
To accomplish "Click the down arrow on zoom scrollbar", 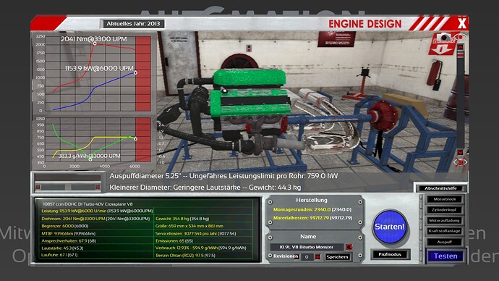I will 460,152.
